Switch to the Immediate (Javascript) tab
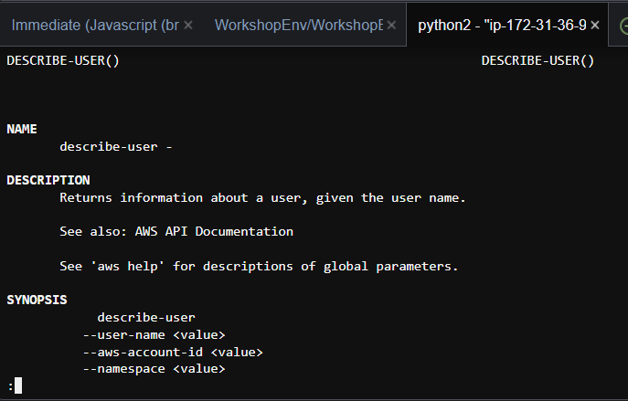628x401 pixels. coord(95,26)
